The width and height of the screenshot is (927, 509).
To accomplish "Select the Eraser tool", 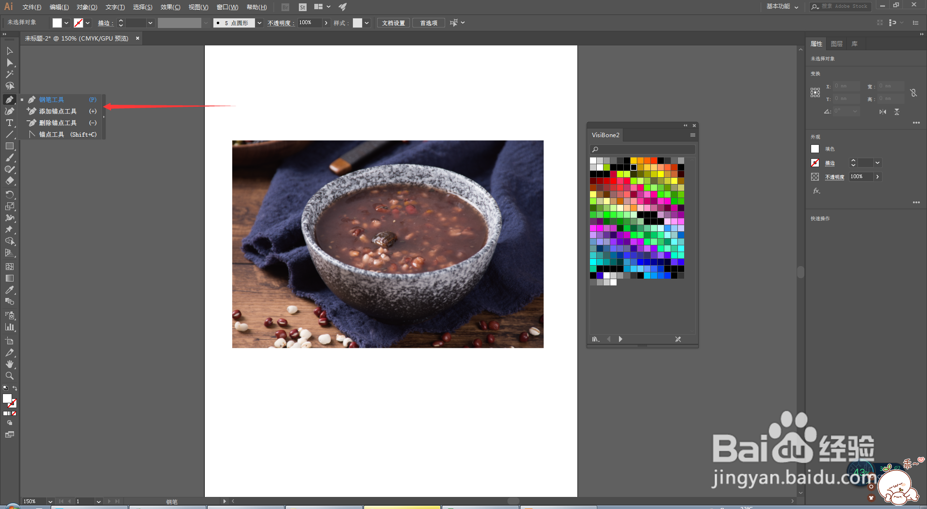I will [x=10, y=181].
